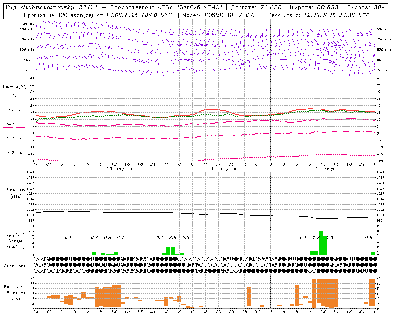Click the station title Yug_Nizhnevartovsky_23471
The width and height of the screenshot is (393, 314).
[x=52, y=7]
